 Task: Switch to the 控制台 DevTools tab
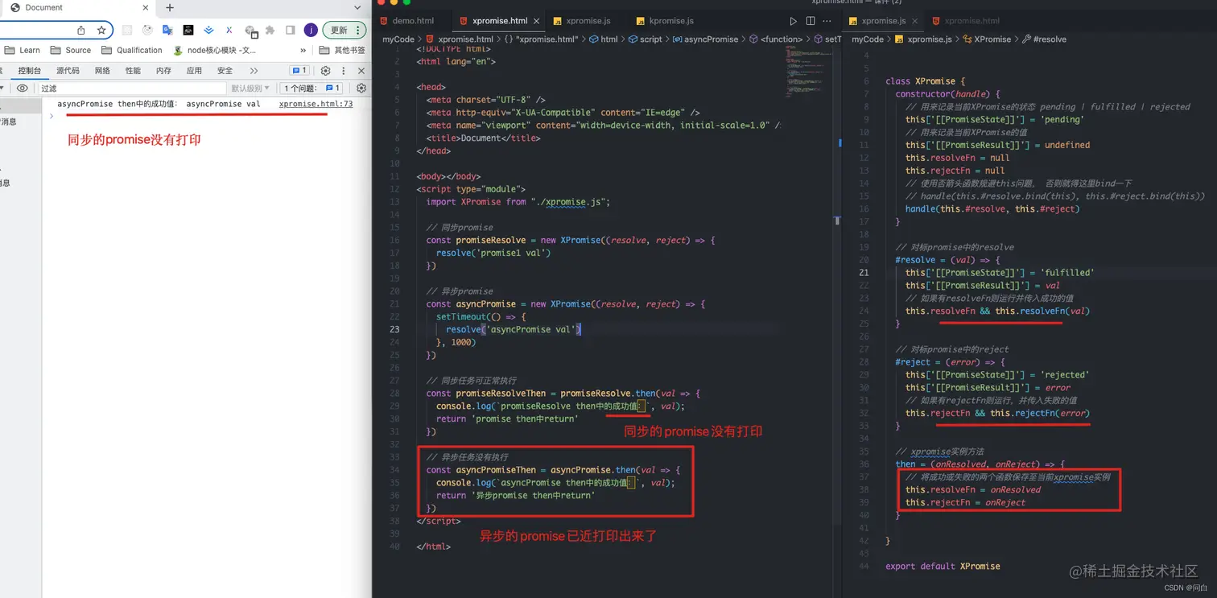30,71
